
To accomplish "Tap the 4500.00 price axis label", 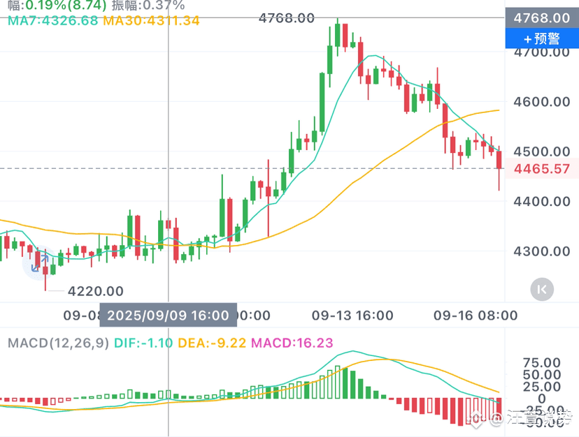I will pos(542,151).
